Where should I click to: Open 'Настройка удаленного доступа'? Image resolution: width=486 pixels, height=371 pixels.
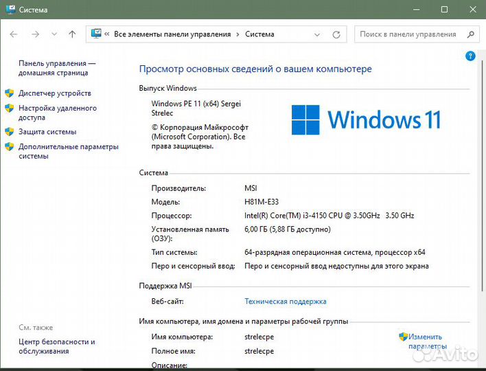[x=58, y=113]
